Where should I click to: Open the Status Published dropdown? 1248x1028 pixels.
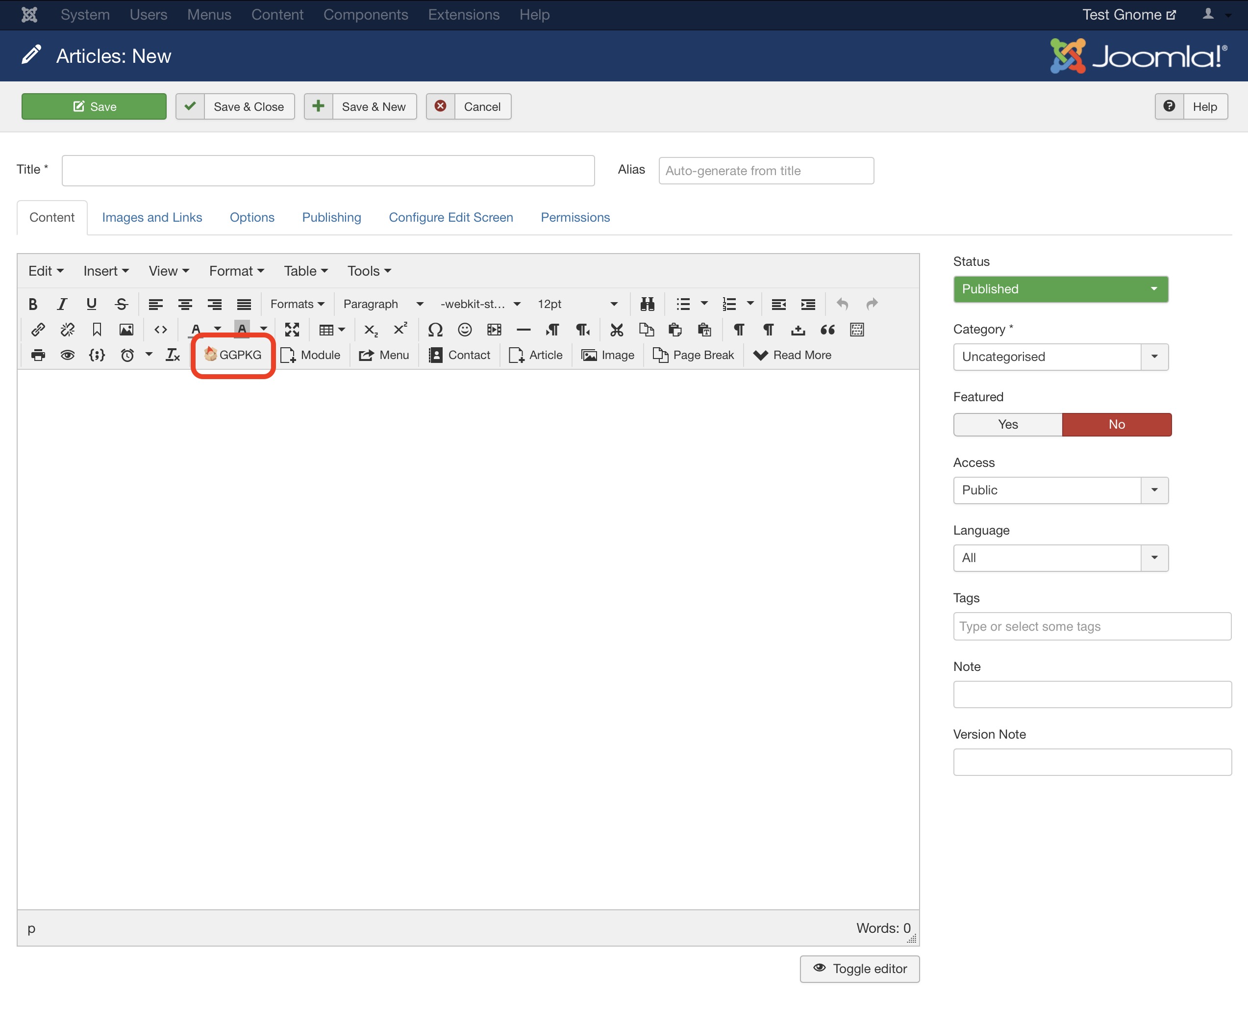(x=1060, y=289)
